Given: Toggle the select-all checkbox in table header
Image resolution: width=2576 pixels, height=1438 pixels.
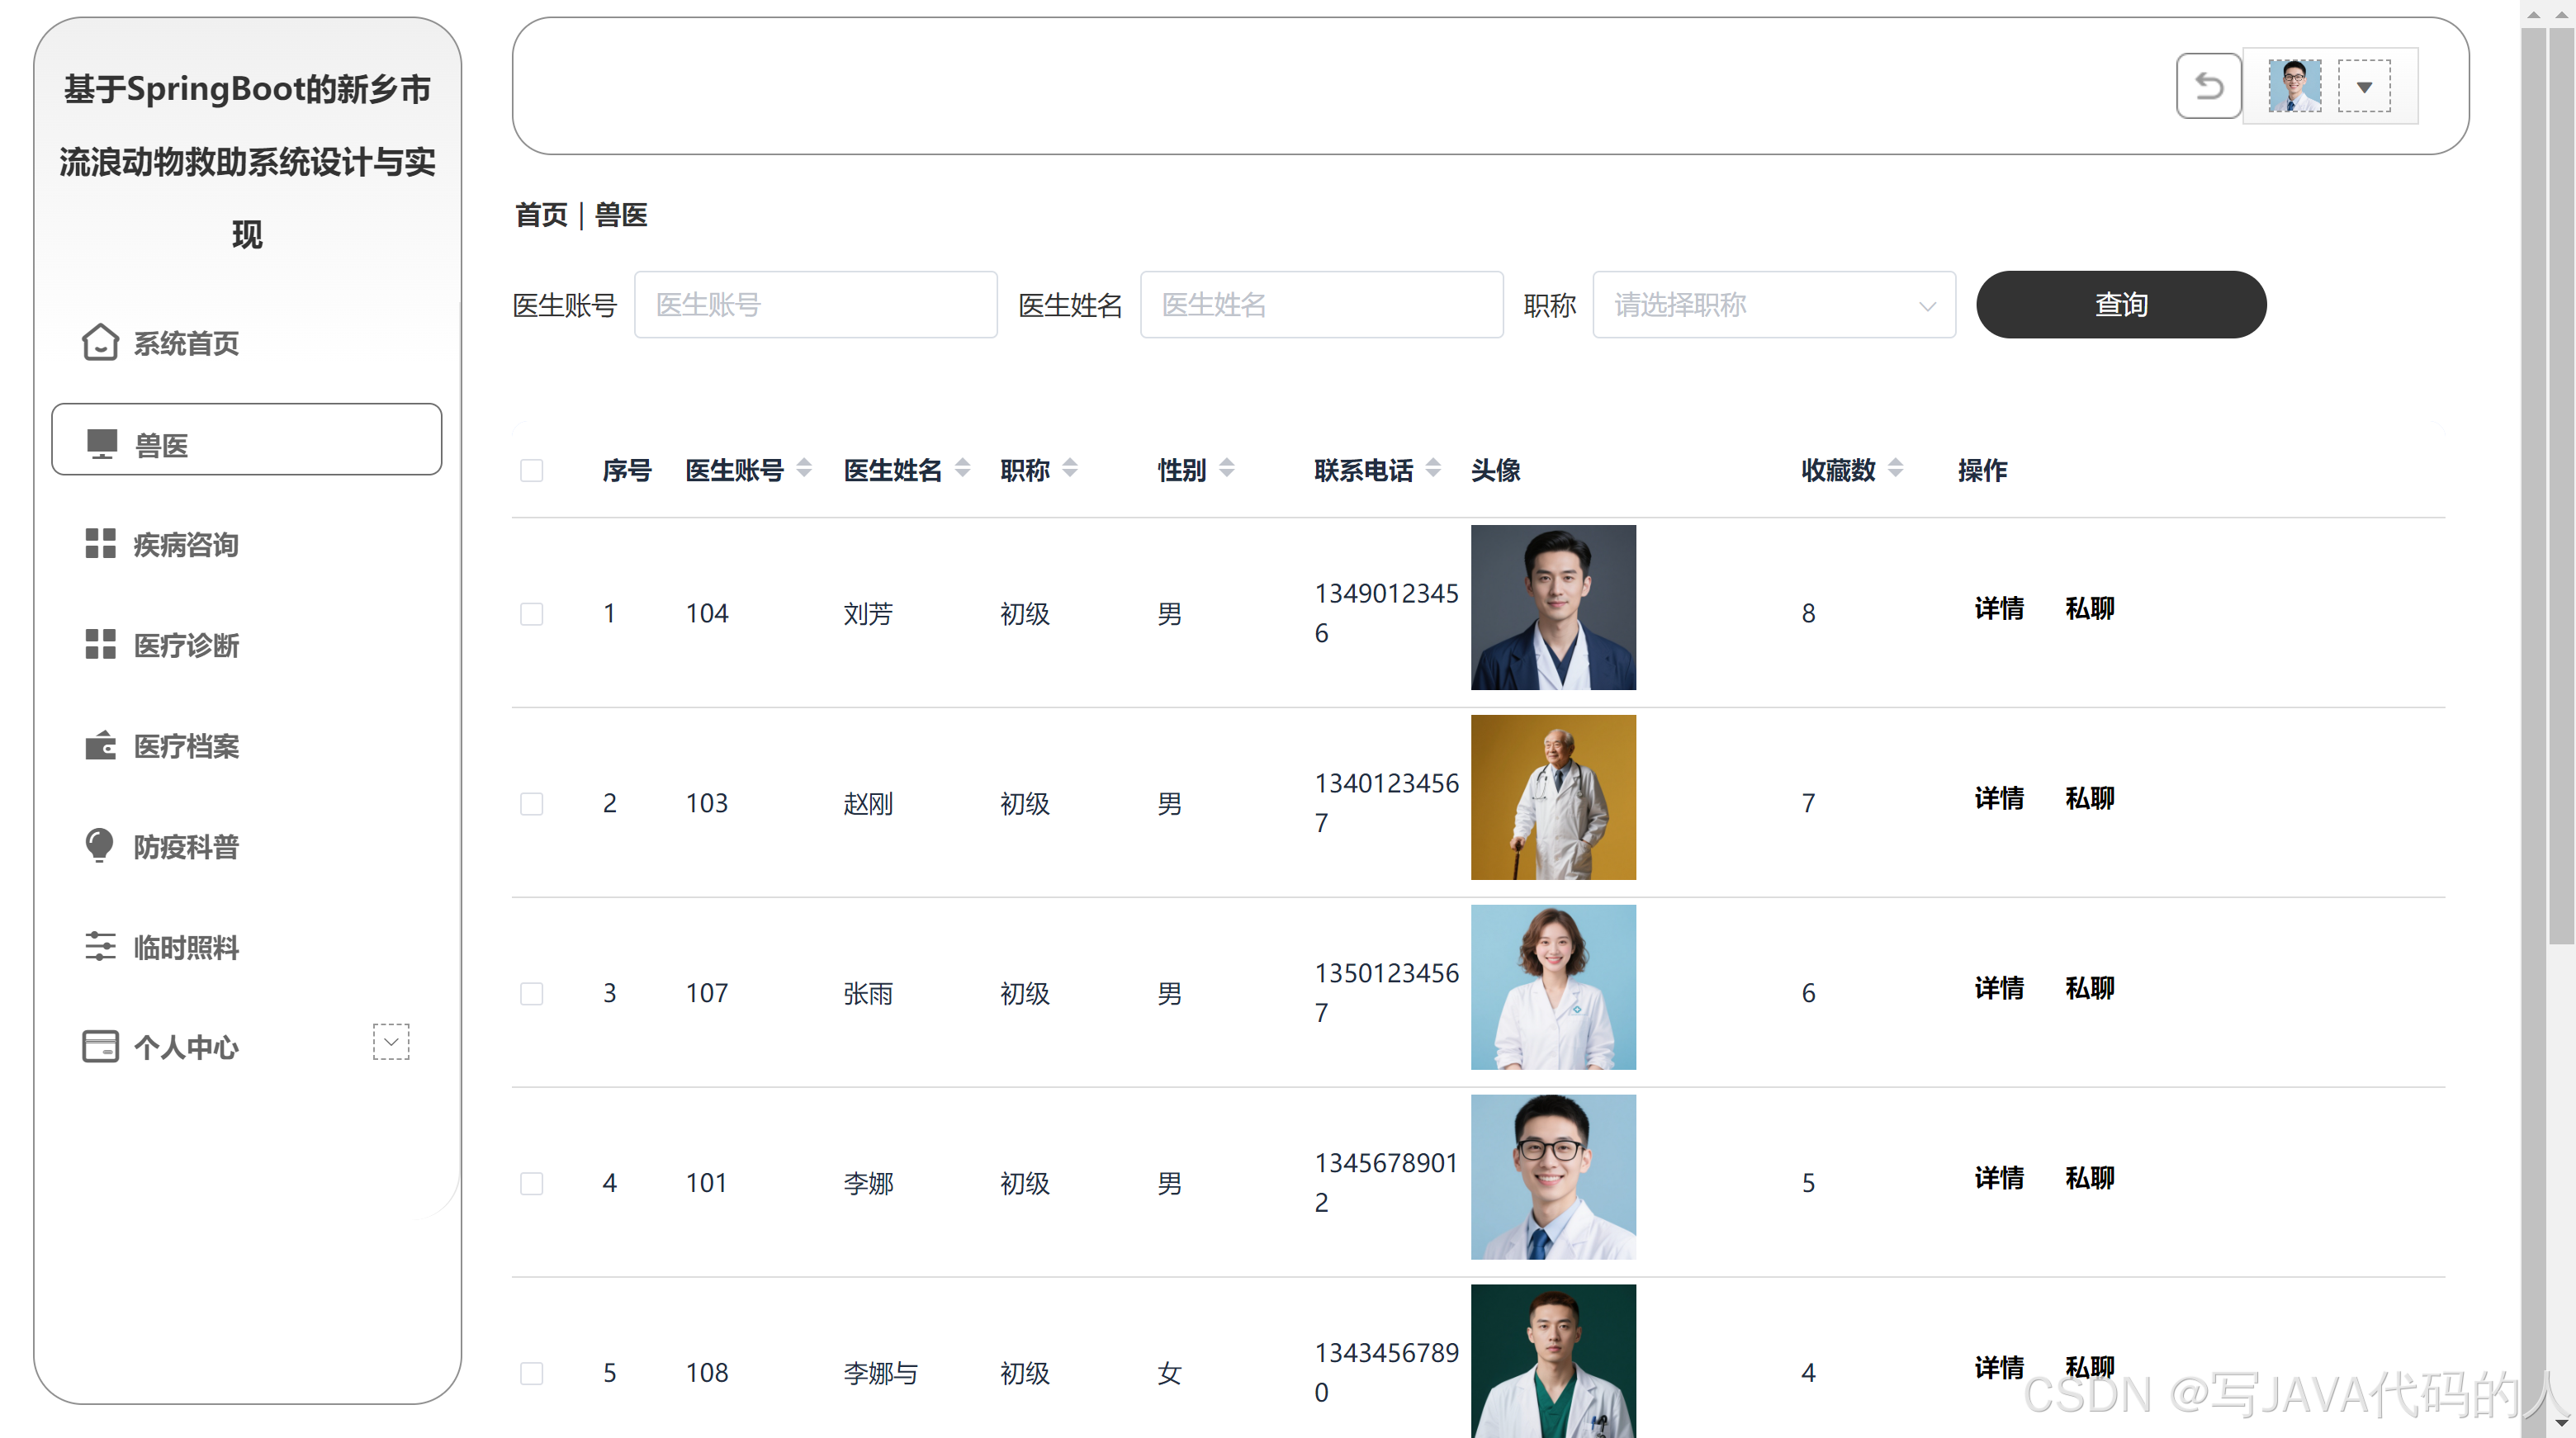Looking at the screenshot, I should click(532, 470).
